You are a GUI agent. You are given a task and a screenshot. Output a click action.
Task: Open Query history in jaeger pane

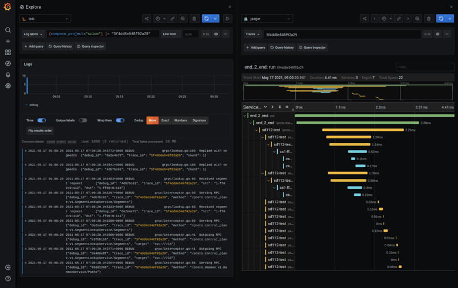[282, 48]
